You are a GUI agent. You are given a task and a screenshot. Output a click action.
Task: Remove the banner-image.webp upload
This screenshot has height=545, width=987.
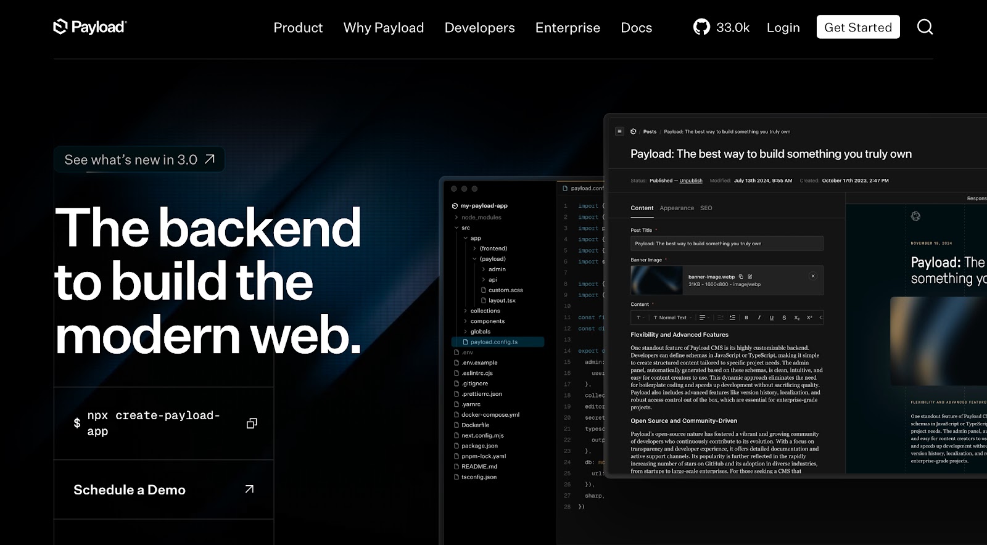point(813,276)
